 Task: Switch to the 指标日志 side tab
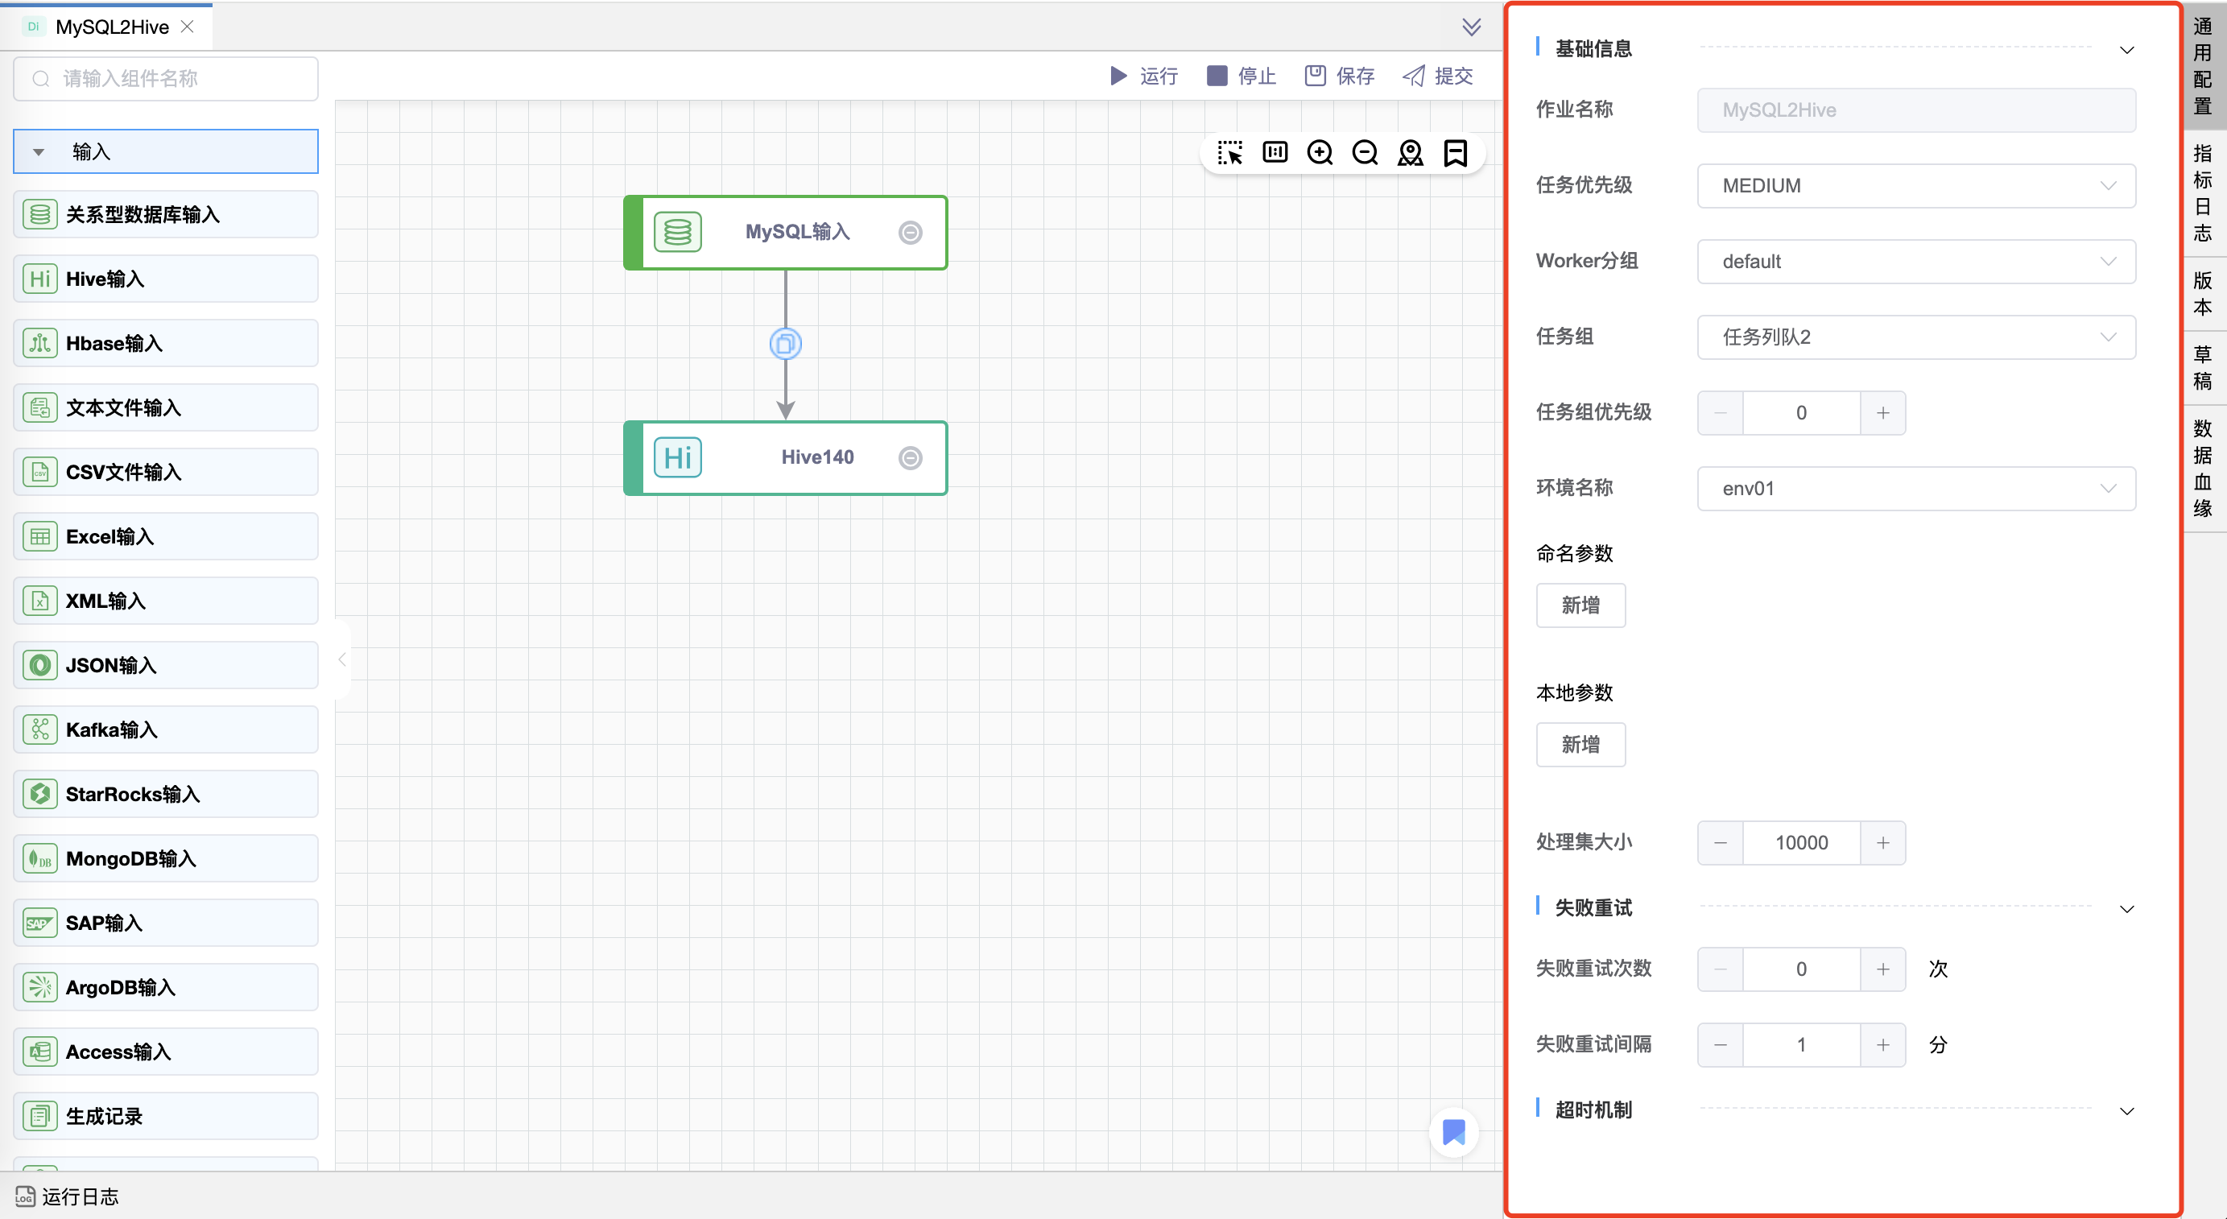click(x=2202, y=192)
